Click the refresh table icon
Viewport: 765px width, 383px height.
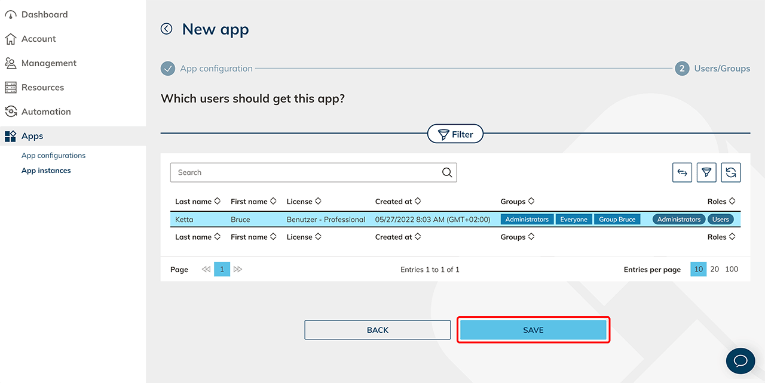pos(730,172)
